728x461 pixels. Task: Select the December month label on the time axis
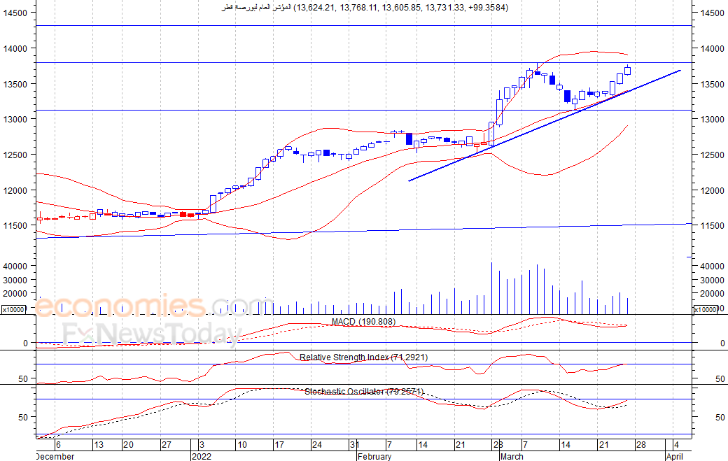coord(55,456)
